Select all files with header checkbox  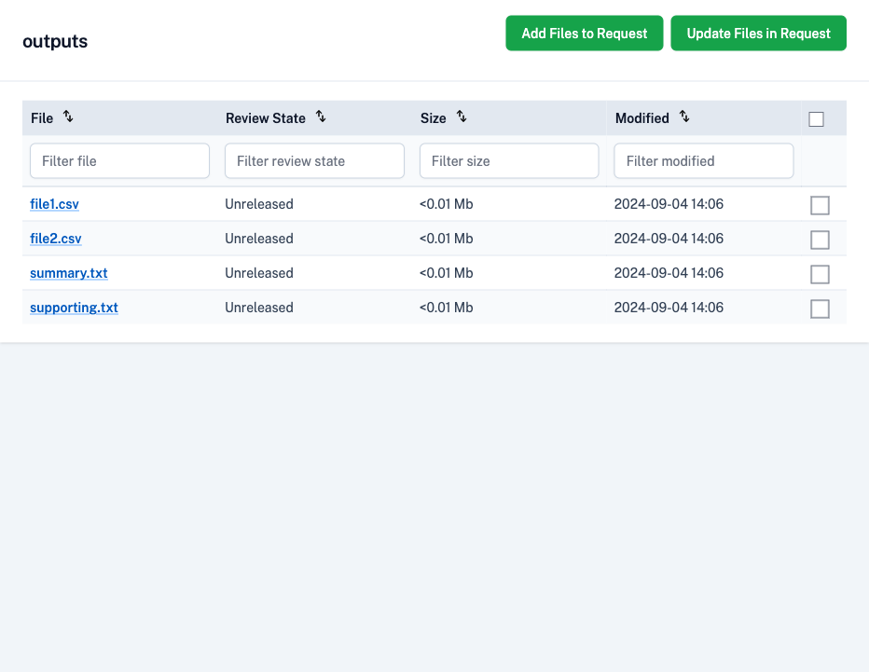(x=817, y=117)
